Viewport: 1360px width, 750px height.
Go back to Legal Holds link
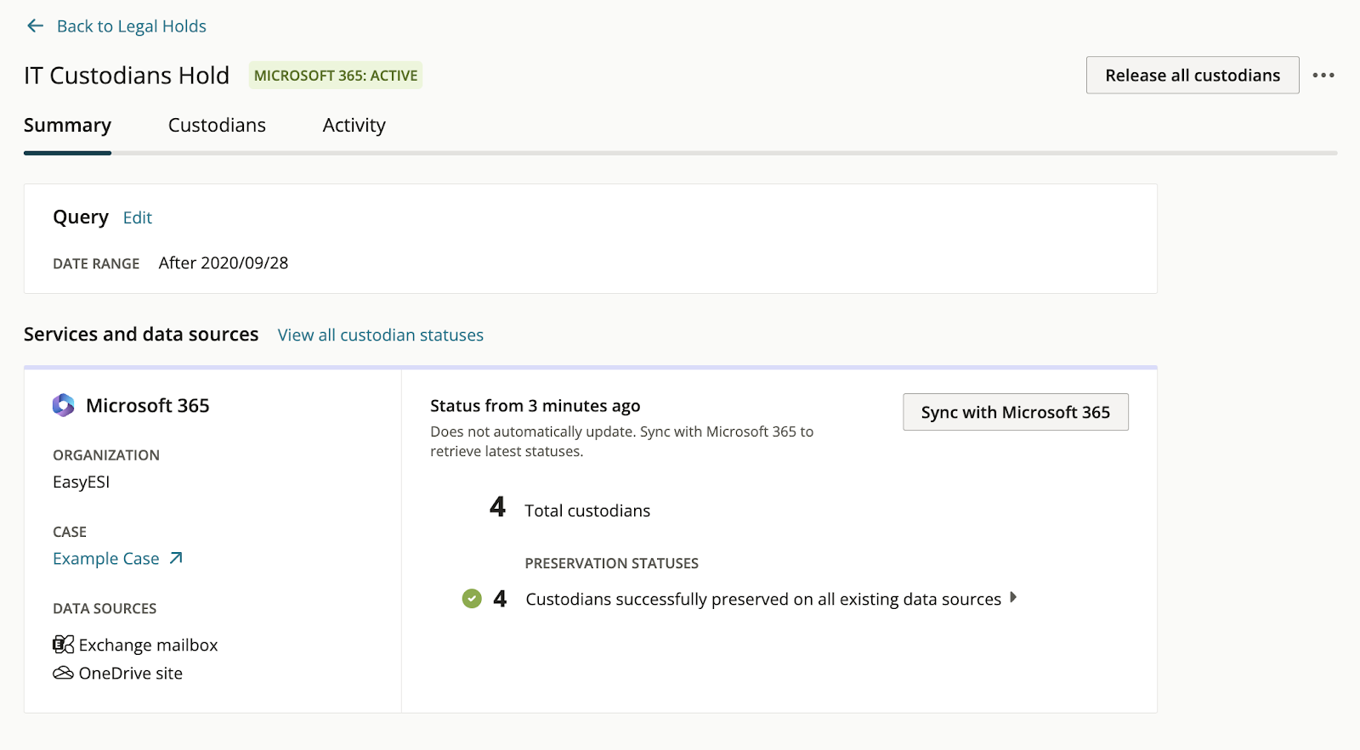pos(131,26)
